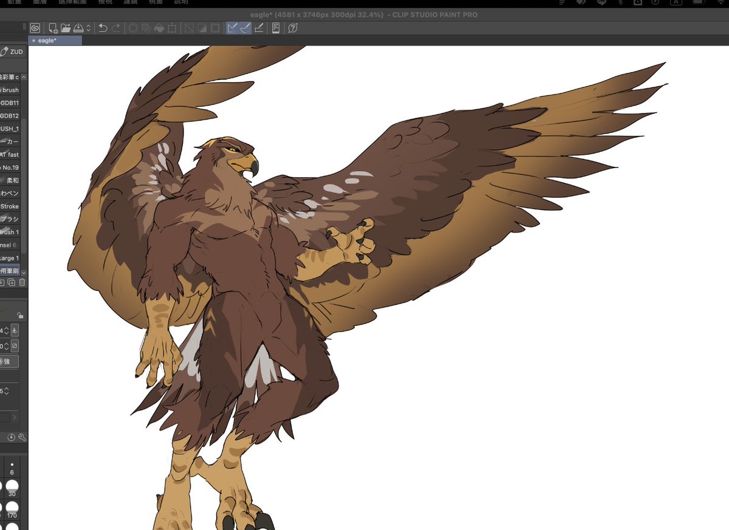This screenshot has width=729, height=530.
Task: Open the CLIP STUDIO home icon
Action: tap(35, 28)
